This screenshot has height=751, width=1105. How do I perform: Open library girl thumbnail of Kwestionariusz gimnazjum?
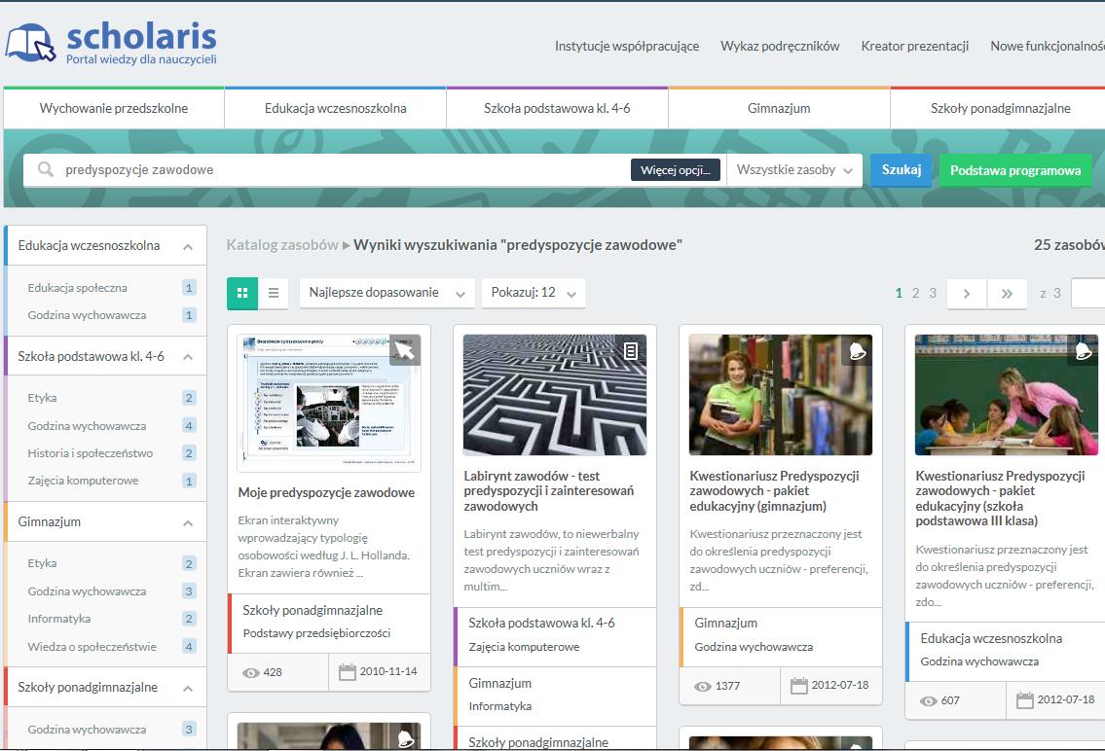click(x=781, y=395)
